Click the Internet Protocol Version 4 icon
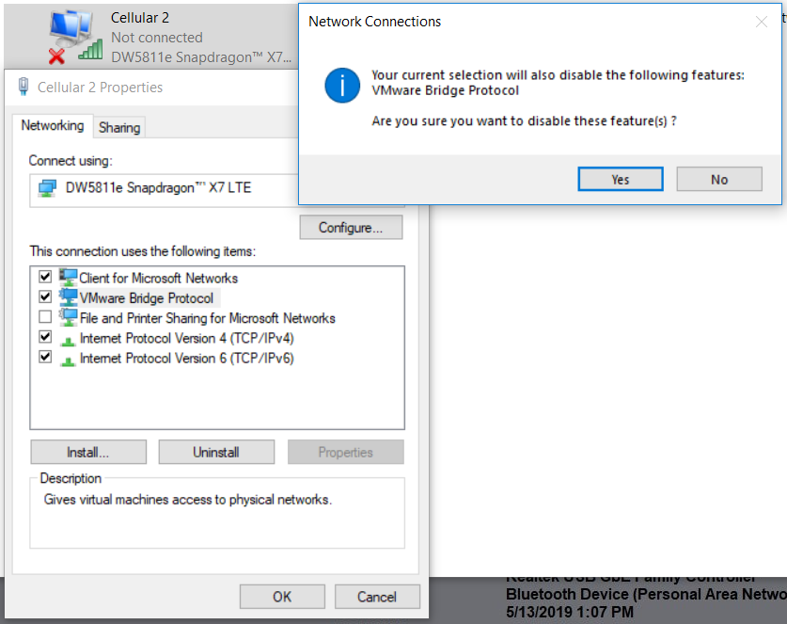This screenshot has height=624, width=787. 66,337
